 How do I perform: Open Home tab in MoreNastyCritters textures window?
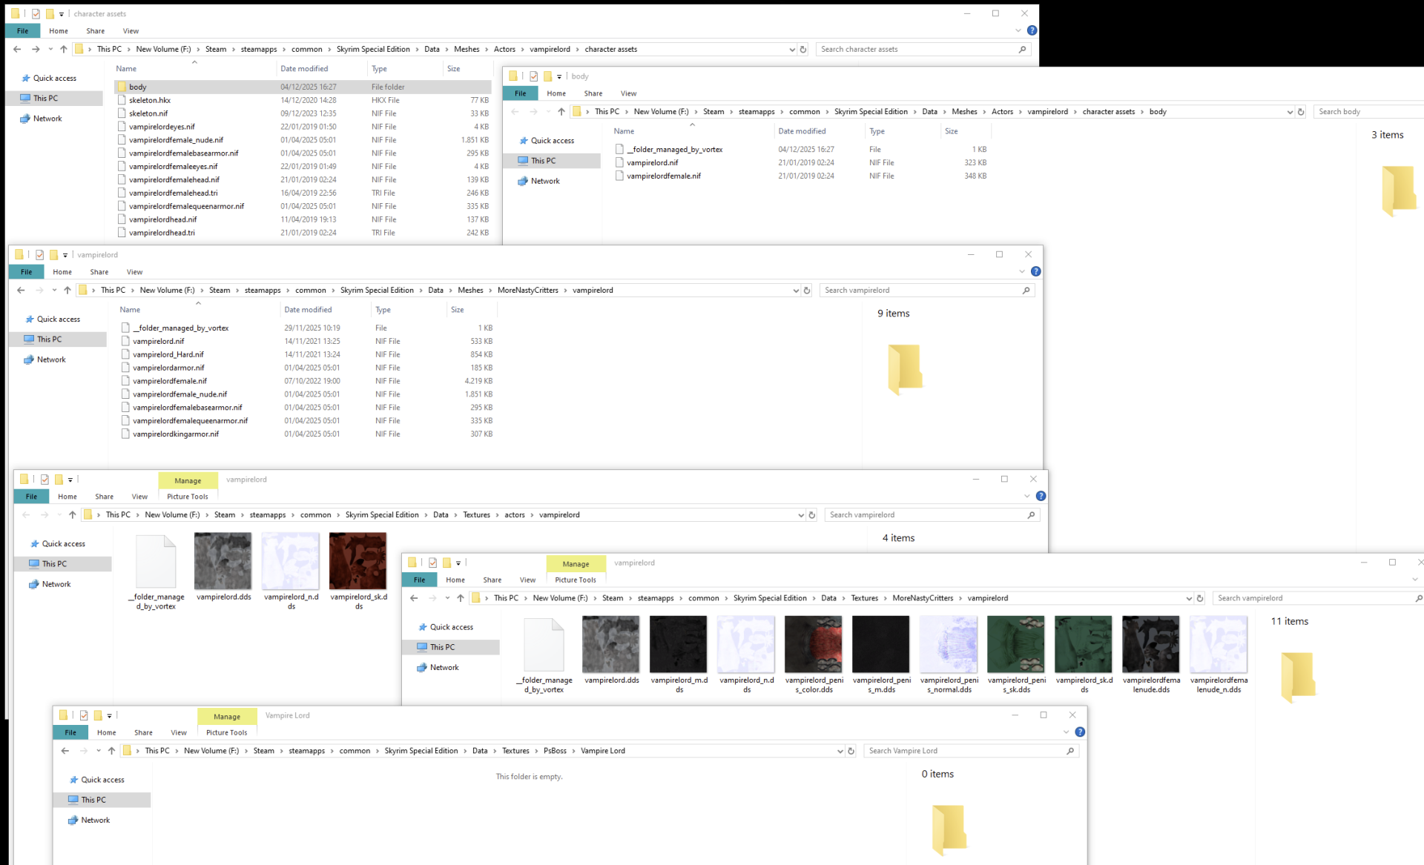(455, 580)
